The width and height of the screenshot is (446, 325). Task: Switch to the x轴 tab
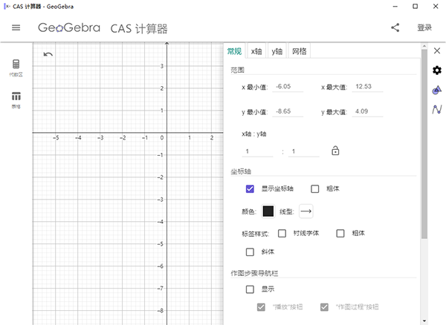[x=256, y=51]
